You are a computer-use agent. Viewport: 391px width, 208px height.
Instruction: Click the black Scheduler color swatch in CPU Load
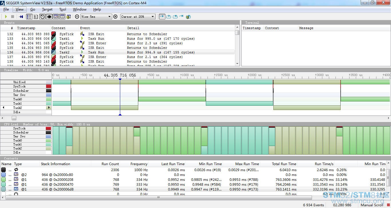pyautogui.click(x=49, y=132)
